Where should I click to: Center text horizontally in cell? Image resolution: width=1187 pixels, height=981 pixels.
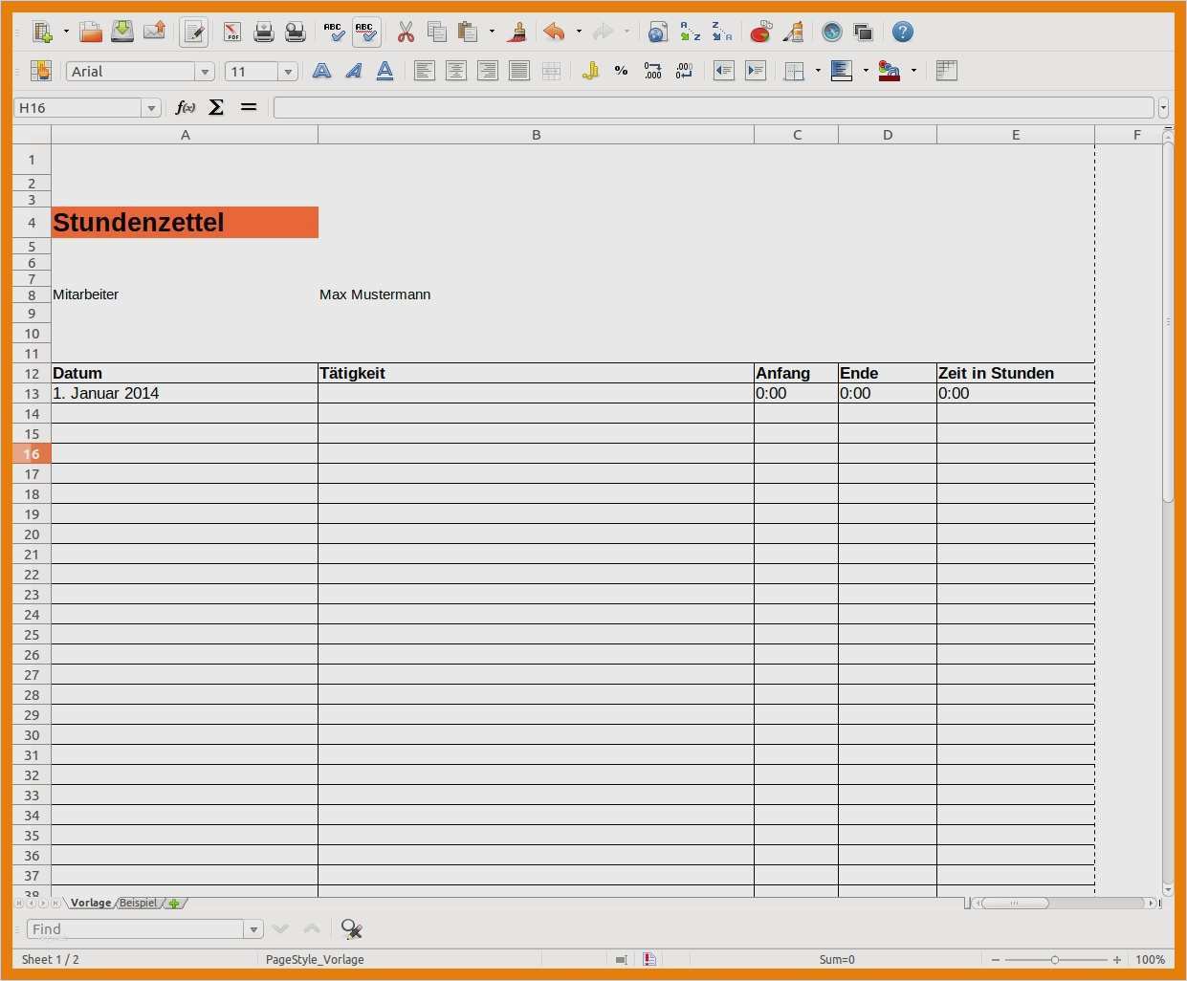click(456, 71)
